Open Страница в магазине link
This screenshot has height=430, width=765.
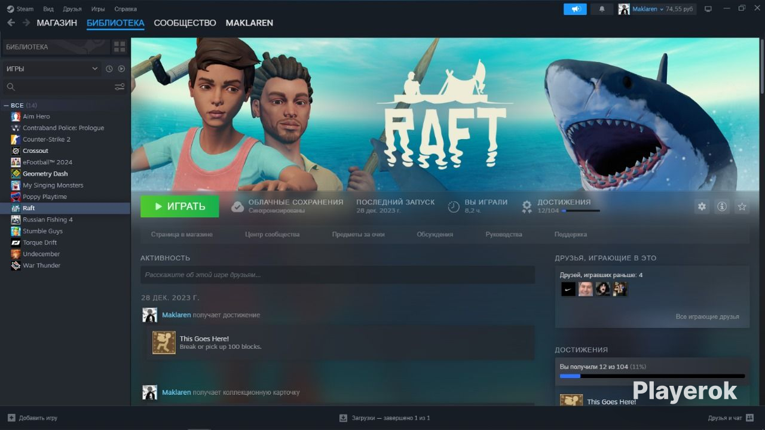click(182, 235)
